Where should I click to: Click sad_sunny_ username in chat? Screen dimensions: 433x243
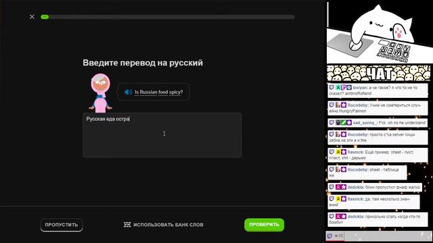click(x=365, y=123)
